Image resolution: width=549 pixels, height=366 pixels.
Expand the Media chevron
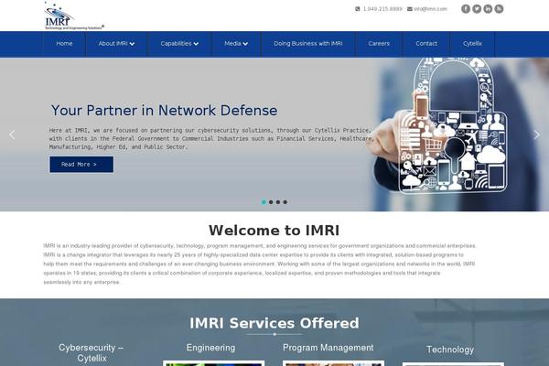tap(245, 44)
